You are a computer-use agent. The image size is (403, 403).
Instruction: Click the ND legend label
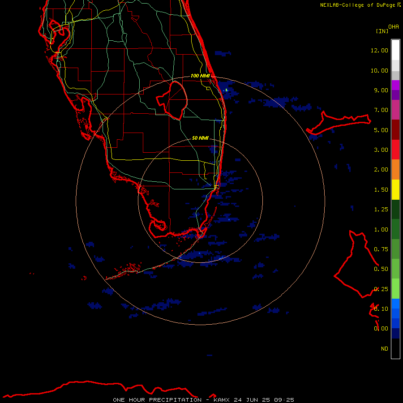[x=385, y=349]
